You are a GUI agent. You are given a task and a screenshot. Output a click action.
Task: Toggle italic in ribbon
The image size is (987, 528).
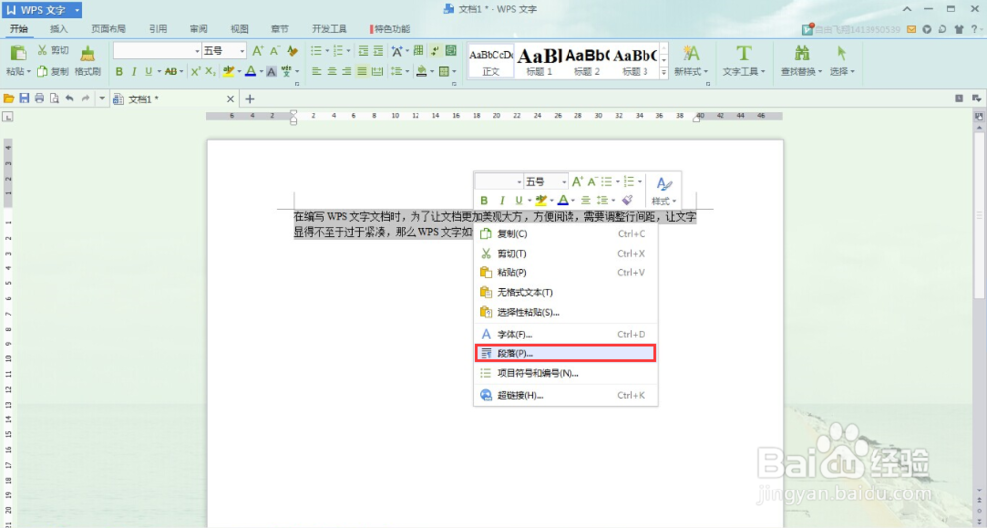pos(134,72)
